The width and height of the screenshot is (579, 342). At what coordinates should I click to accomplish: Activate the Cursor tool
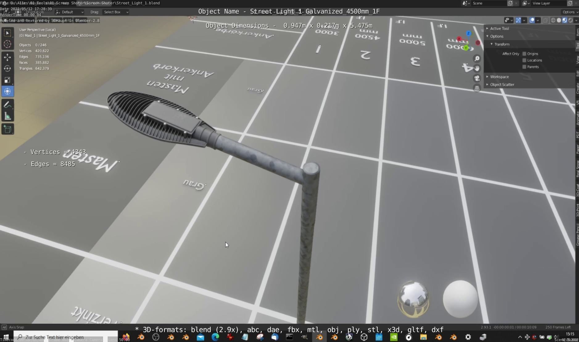pos(7,44)
